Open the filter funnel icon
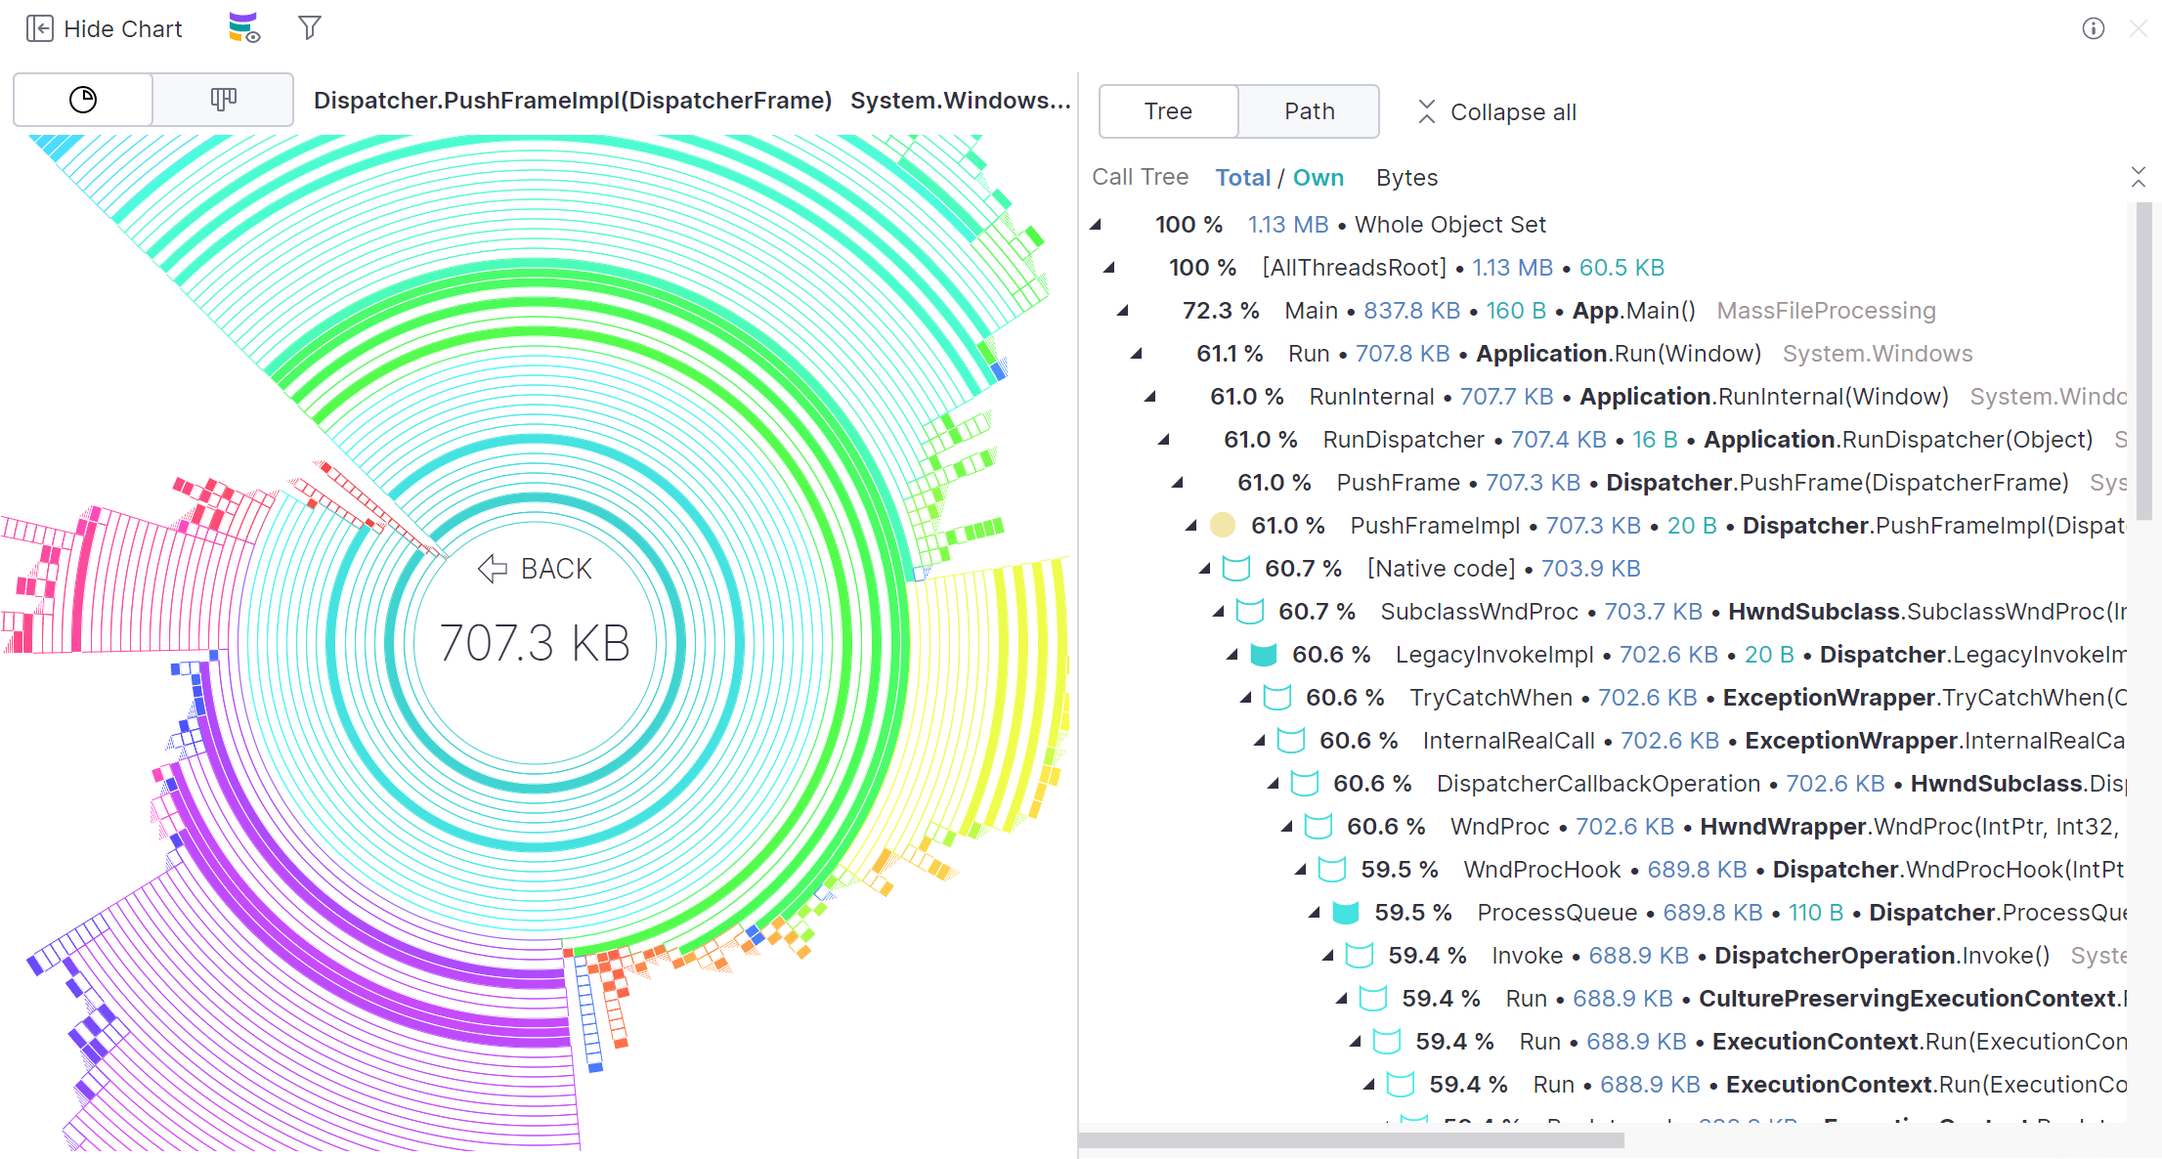 (x=309, y=28)
